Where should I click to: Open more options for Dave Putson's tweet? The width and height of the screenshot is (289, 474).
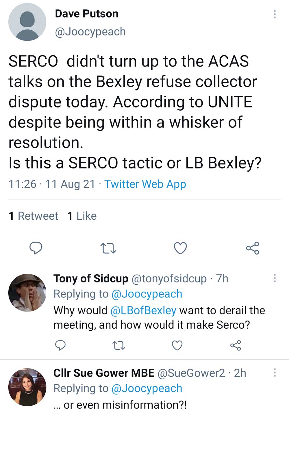click(275, 14)
